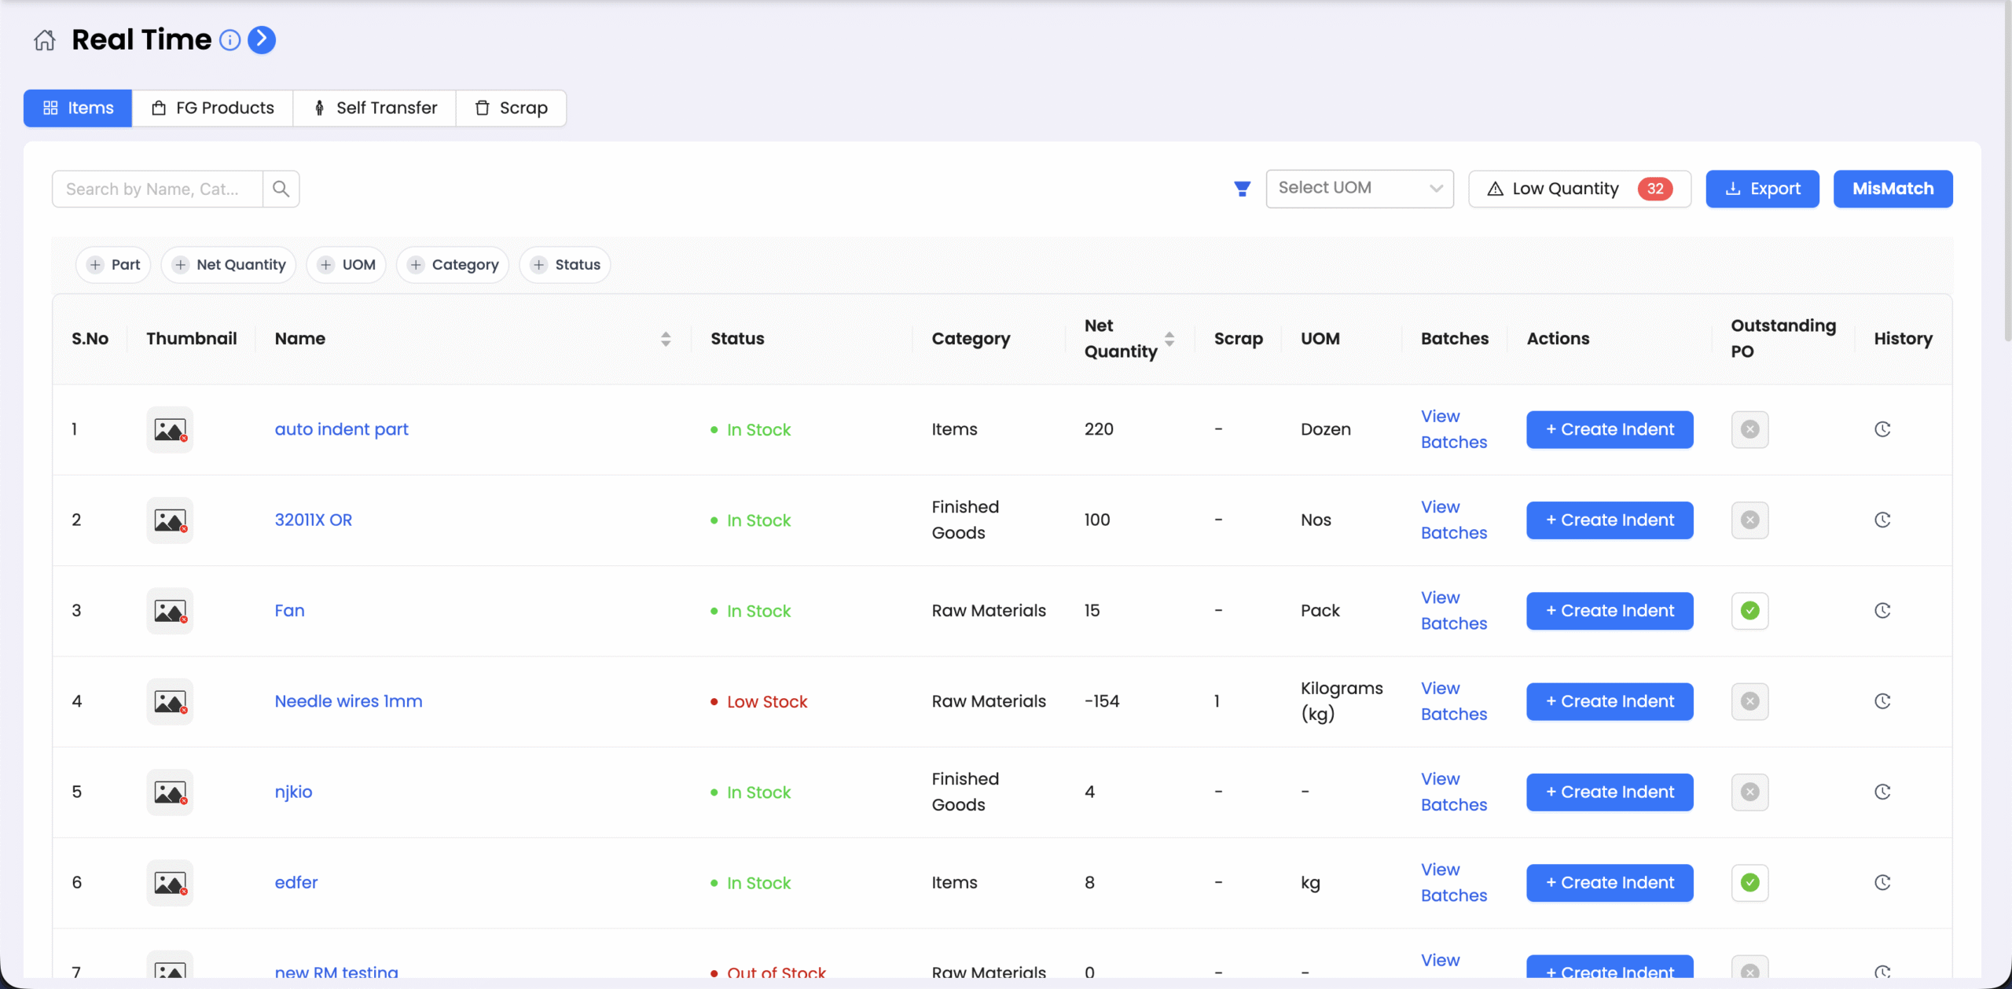Open history clock icon for Fan row

coord(1882,611)
